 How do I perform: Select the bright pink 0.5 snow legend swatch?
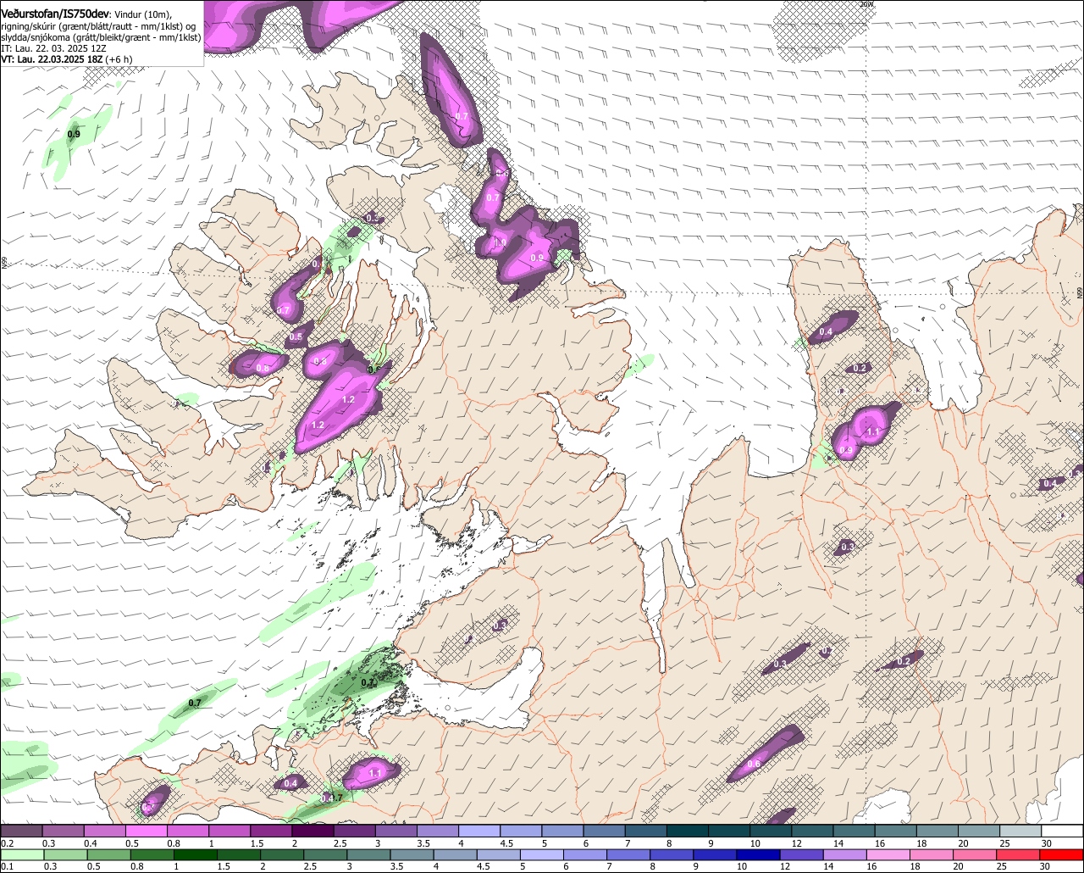point(146,831)
